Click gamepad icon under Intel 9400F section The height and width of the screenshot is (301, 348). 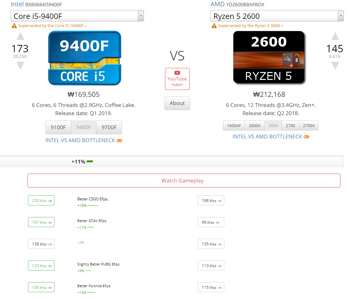119,141
